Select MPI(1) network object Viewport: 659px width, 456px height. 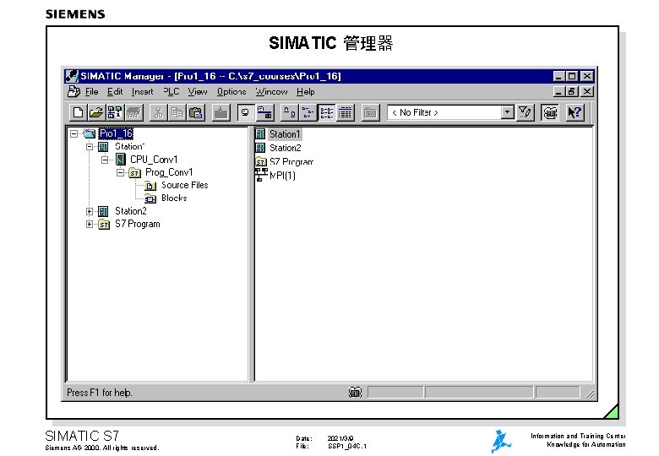282,176
